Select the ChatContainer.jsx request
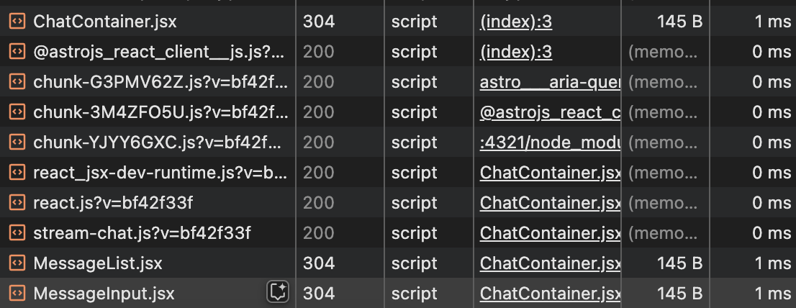The height and width of the screenshot is (308, 796). [105, 22]
